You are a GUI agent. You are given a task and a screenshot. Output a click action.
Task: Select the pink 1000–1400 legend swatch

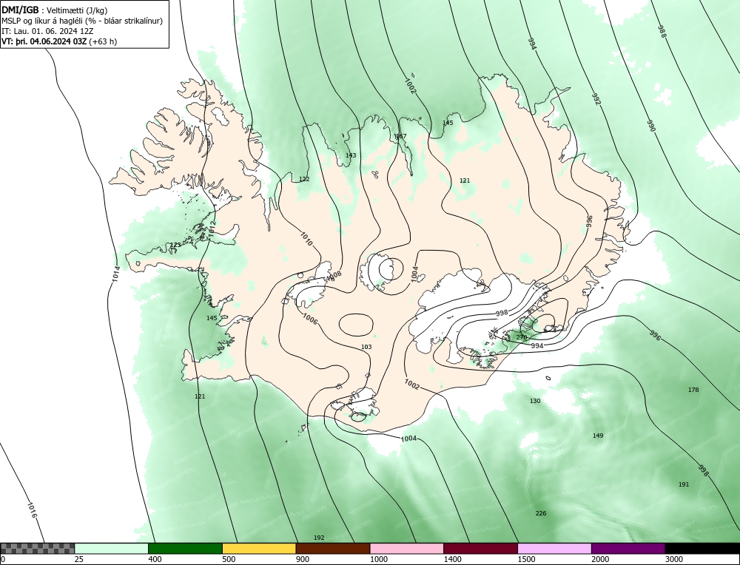pyautogui.click(x=407, y=548)
